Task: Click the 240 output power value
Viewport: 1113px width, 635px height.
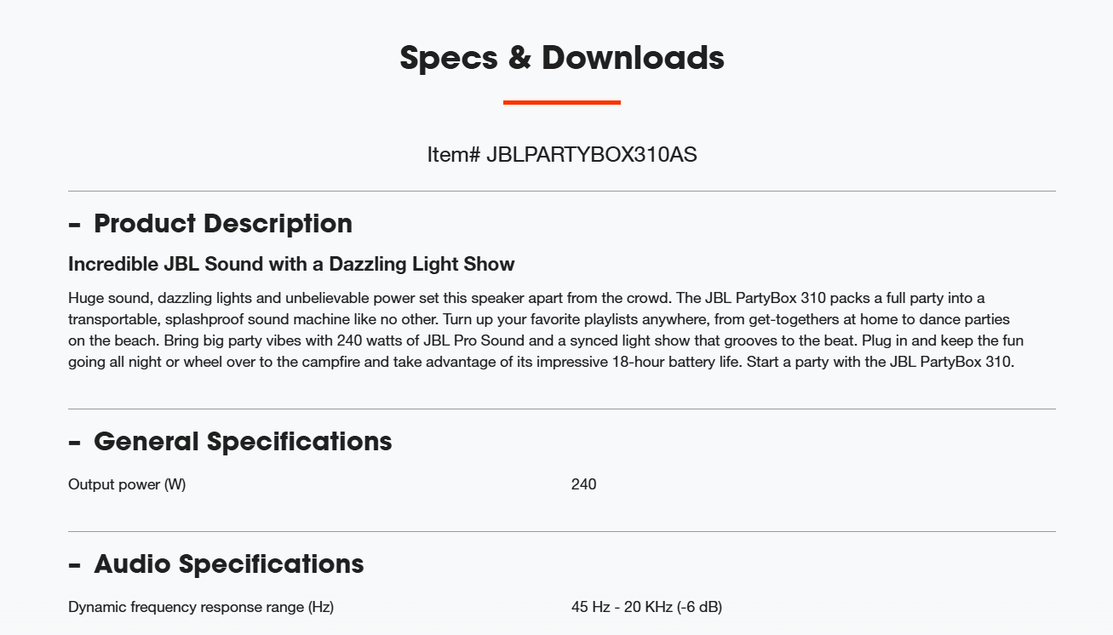Action: click(584, 484)
